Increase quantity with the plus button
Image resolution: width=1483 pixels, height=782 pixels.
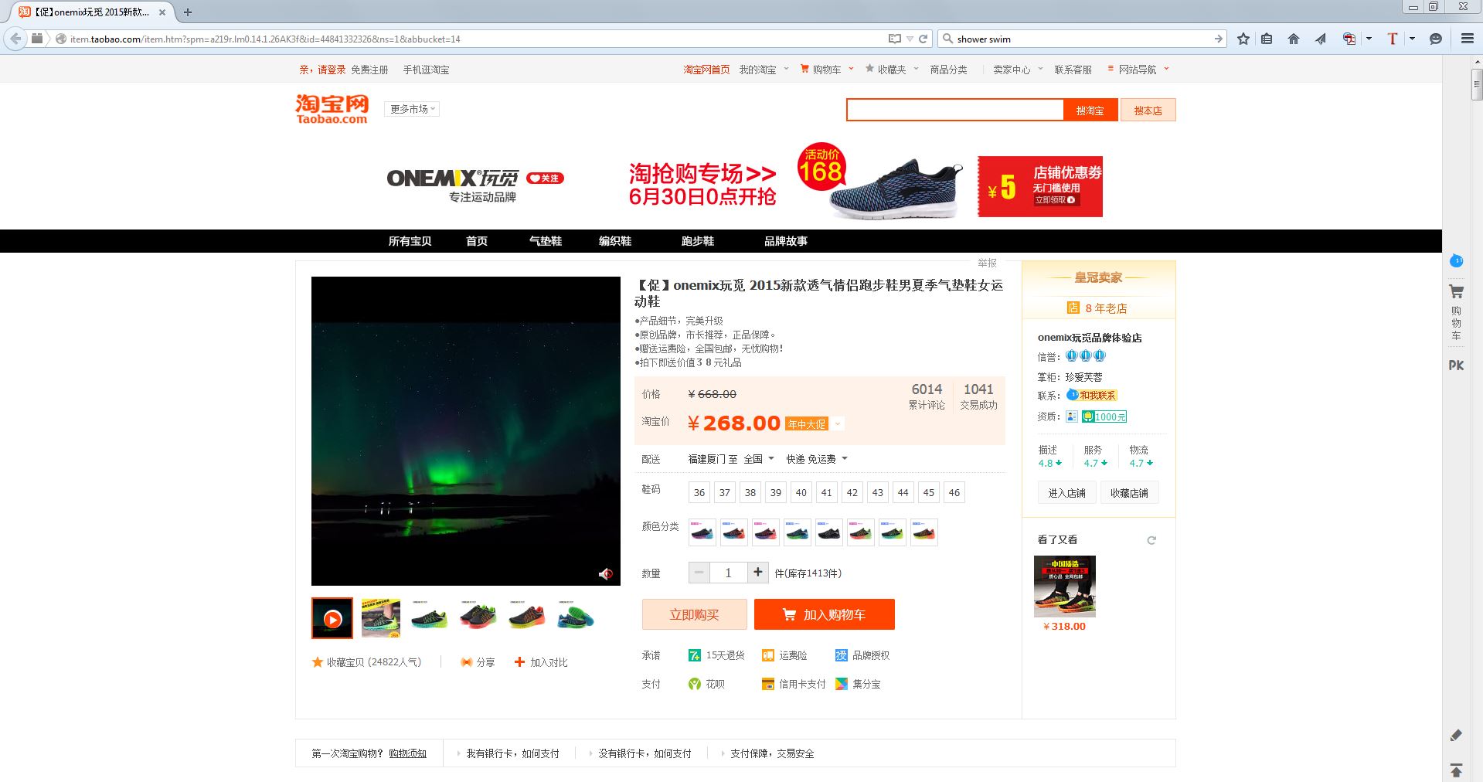pos(758,573)
